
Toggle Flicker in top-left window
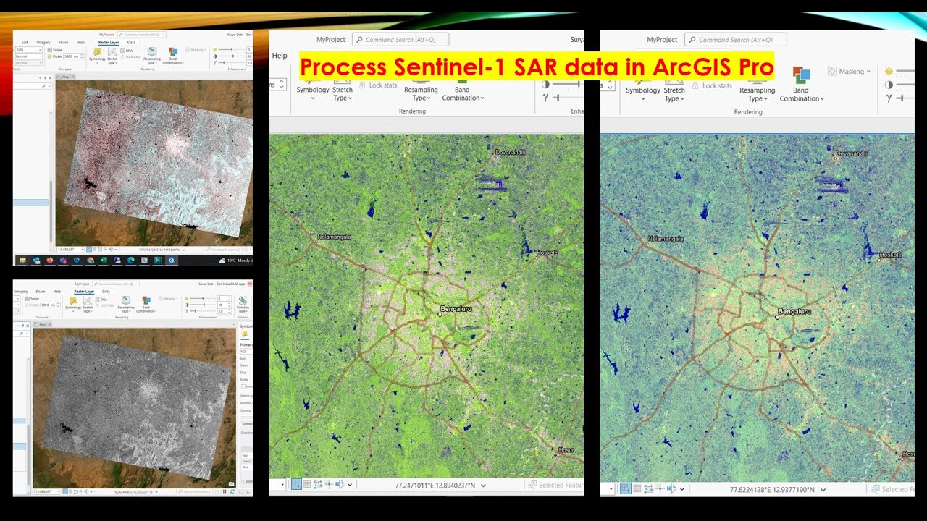tap(55, 56)
